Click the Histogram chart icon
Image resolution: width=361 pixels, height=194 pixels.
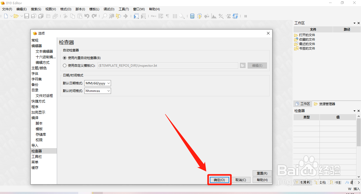pyautogui.click(x=214, y=16)
